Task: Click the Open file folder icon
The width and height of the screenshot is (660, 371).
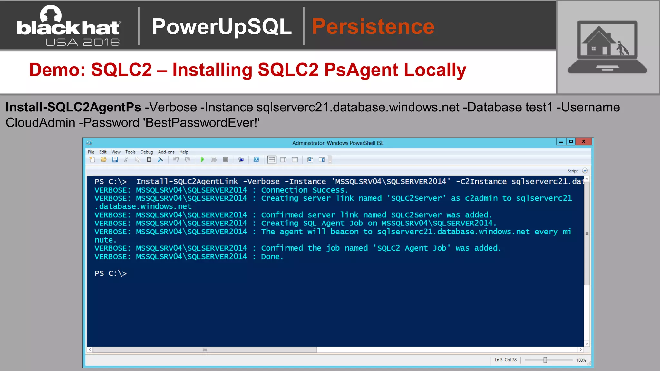Action: pos(103,159)
